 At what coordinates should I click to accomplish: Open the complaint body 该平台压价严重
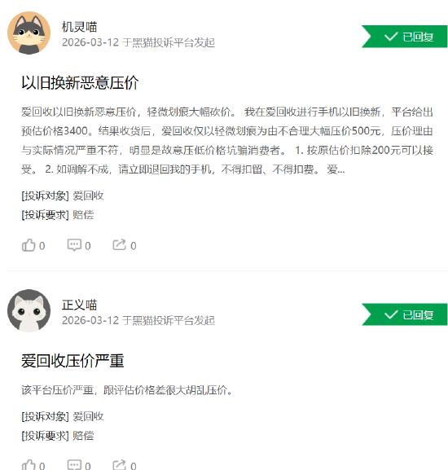[x=127, y=390]
